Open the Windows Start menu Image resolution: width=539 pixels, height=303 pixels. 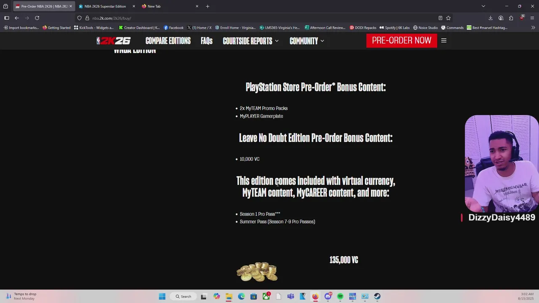pos(162,296)
